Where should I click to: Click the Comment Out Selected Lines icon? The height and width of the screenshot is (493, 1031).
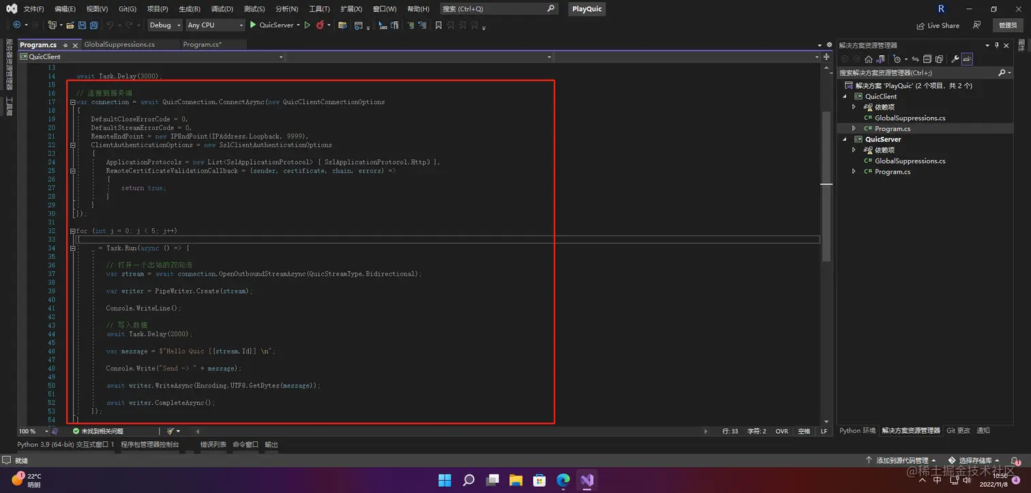click(x=410, y=25)
